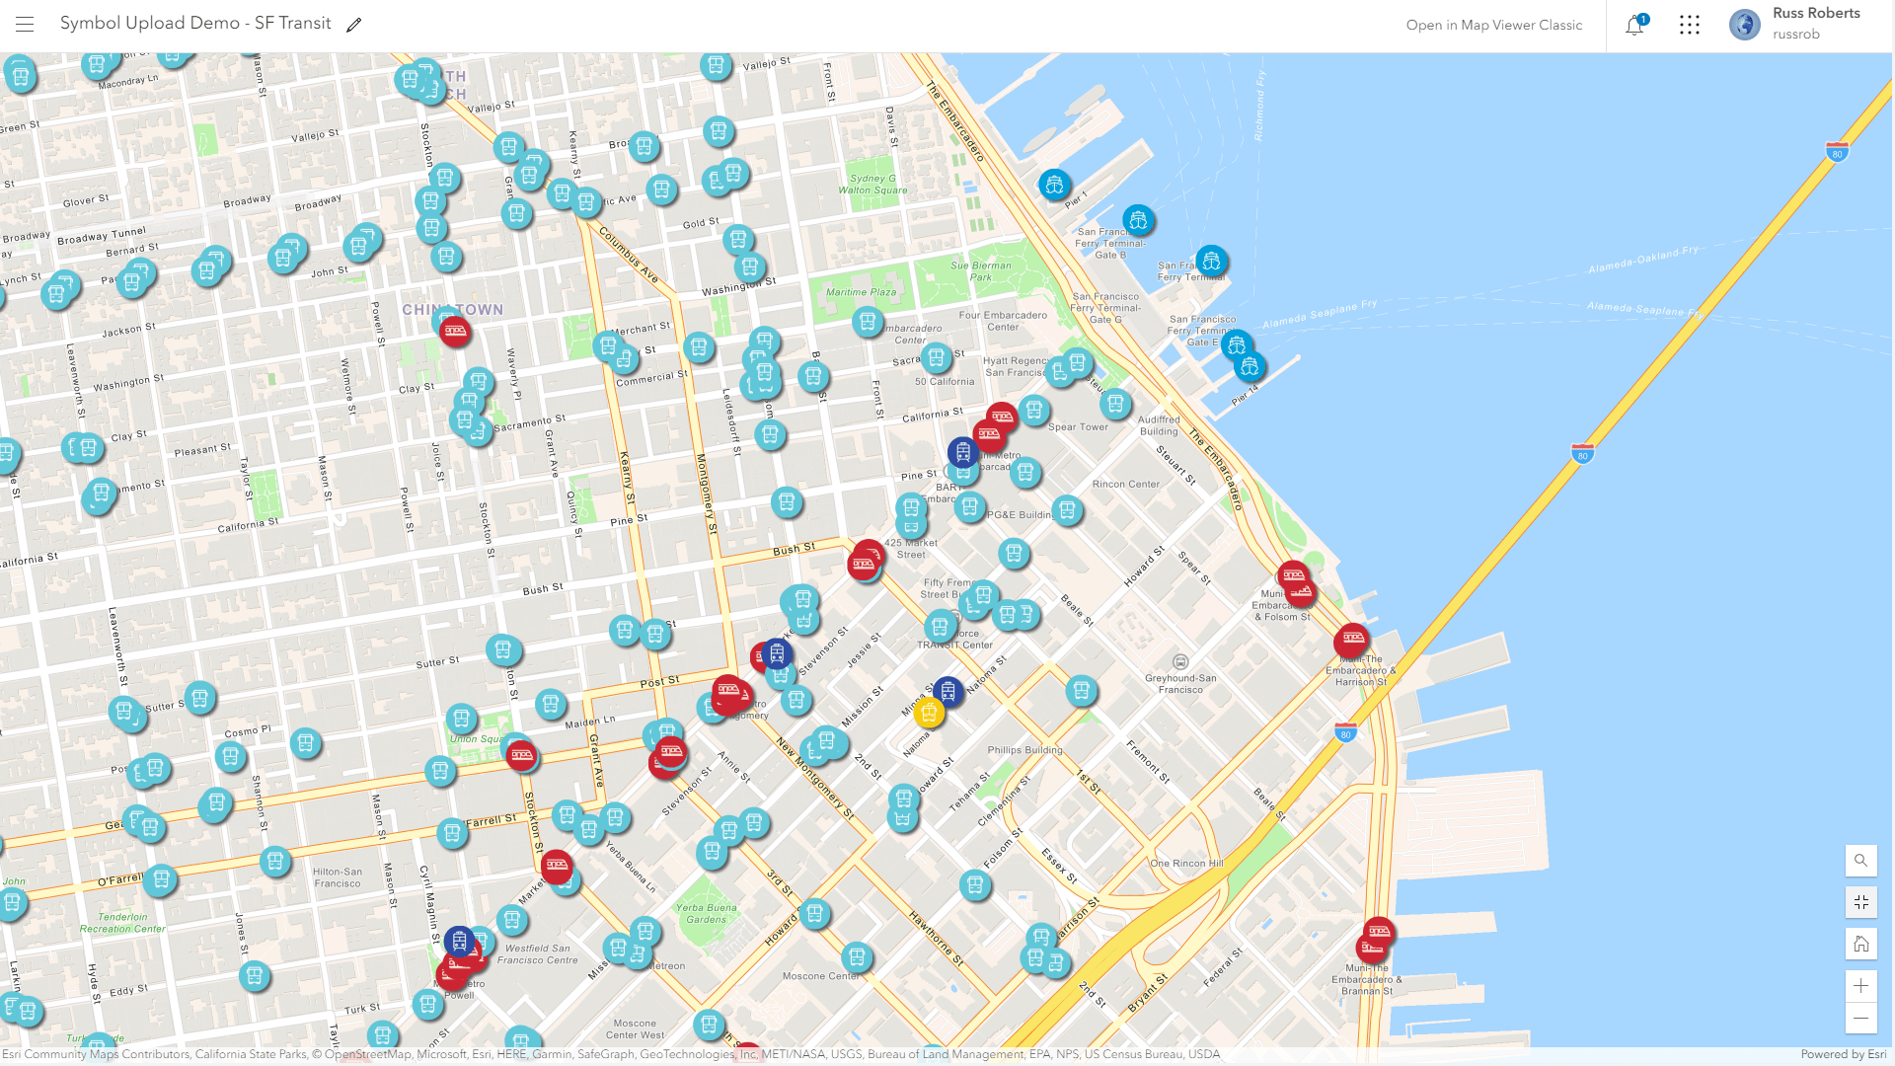Click the pencil icon to edit the map title
1895x1066 pixels.
click(x=353, y=24)
